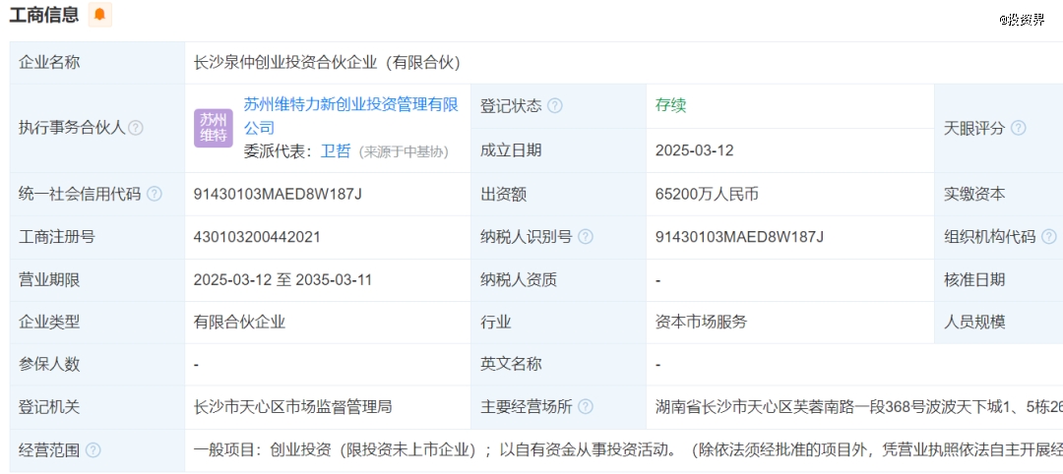Click the 存续 registration status value

tap(670, 105)
